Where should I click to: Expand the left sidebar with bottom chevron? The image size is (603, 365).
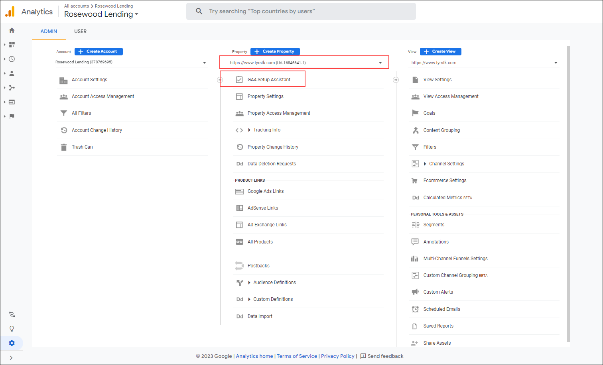coord(11,358)
